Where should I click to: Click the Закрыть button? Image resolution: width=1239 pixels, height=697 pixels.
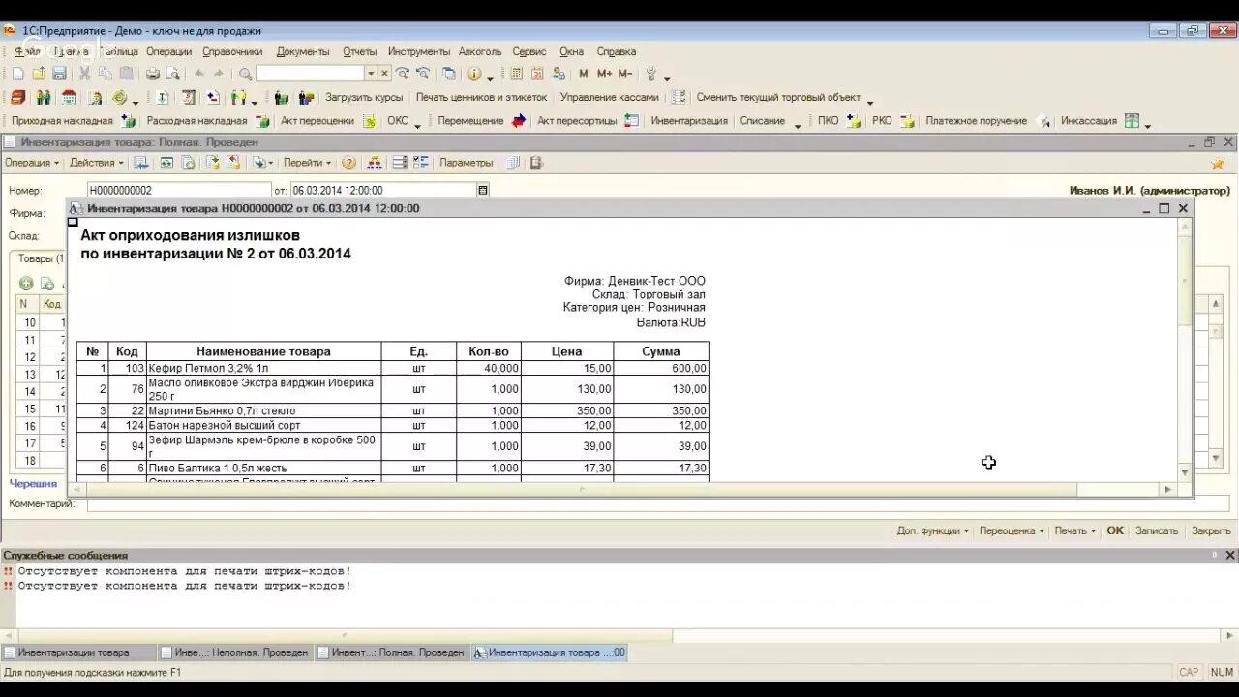tap(1211, 530)
